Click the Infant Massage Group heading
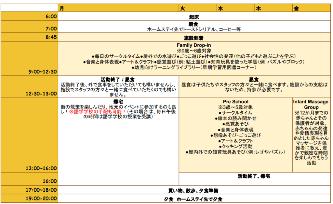The height and width of the screenshot is (204, 333). [x=311, y=104]
